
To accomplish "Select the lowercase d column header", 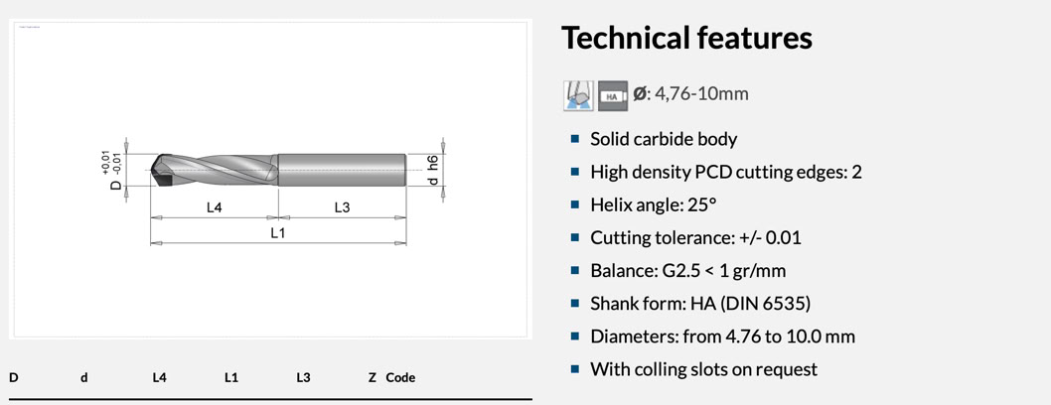I will pyautogui.click(x=84, y=378).
